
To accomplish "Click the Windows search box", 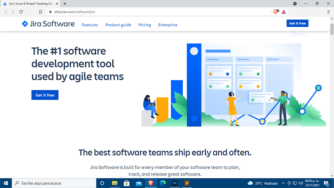I will [54, 183].
